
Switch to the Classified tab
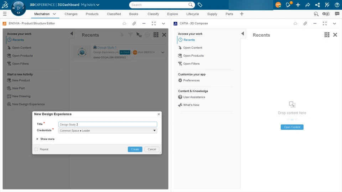pos(114,14)
